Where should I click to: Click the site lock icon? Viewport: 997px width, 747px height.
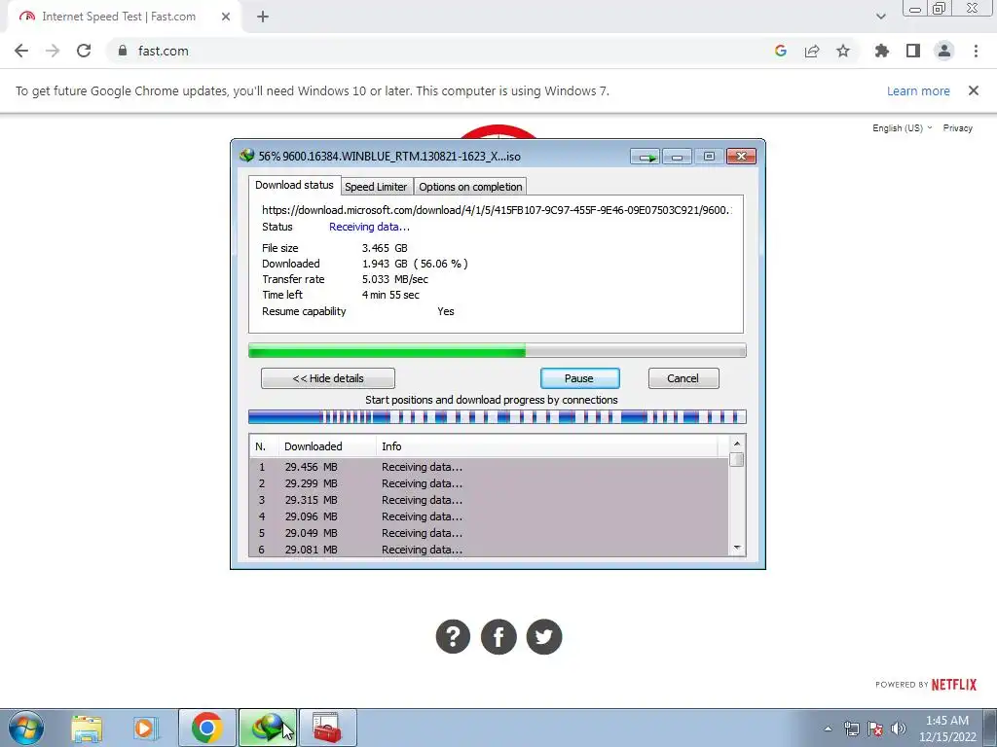pos(122,51)
